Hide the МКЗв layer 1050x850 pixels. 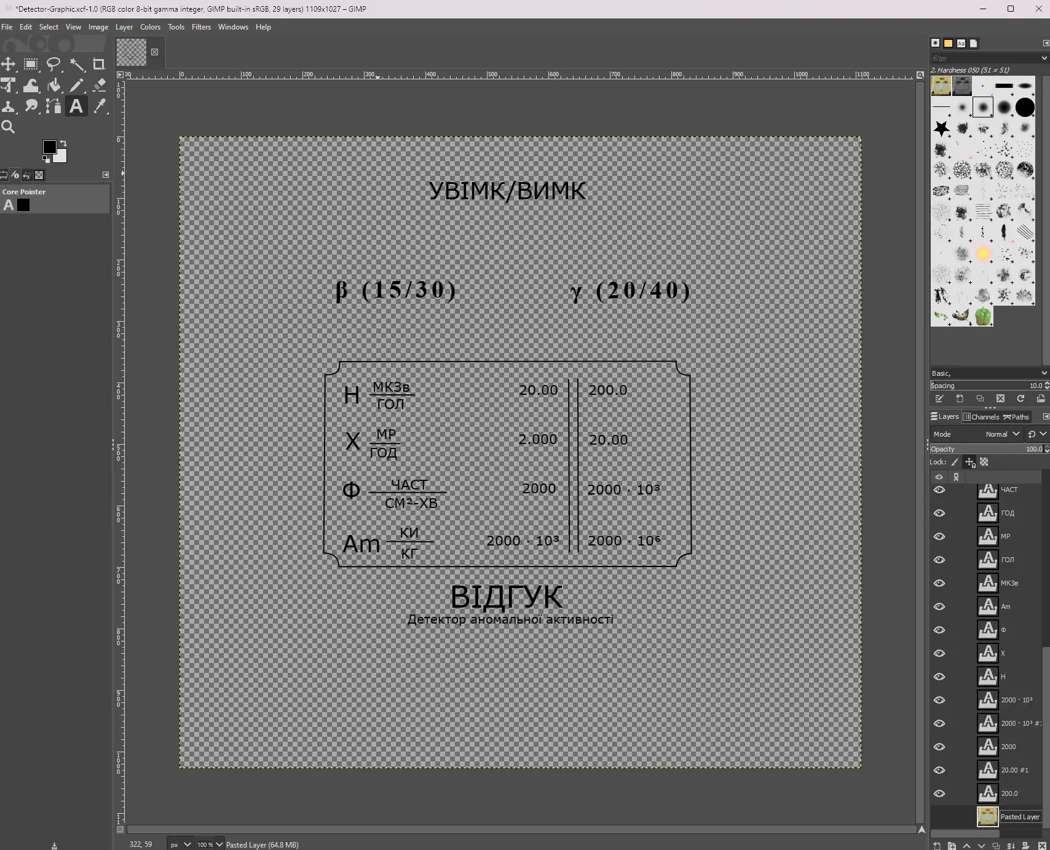(x=939, y=583)
